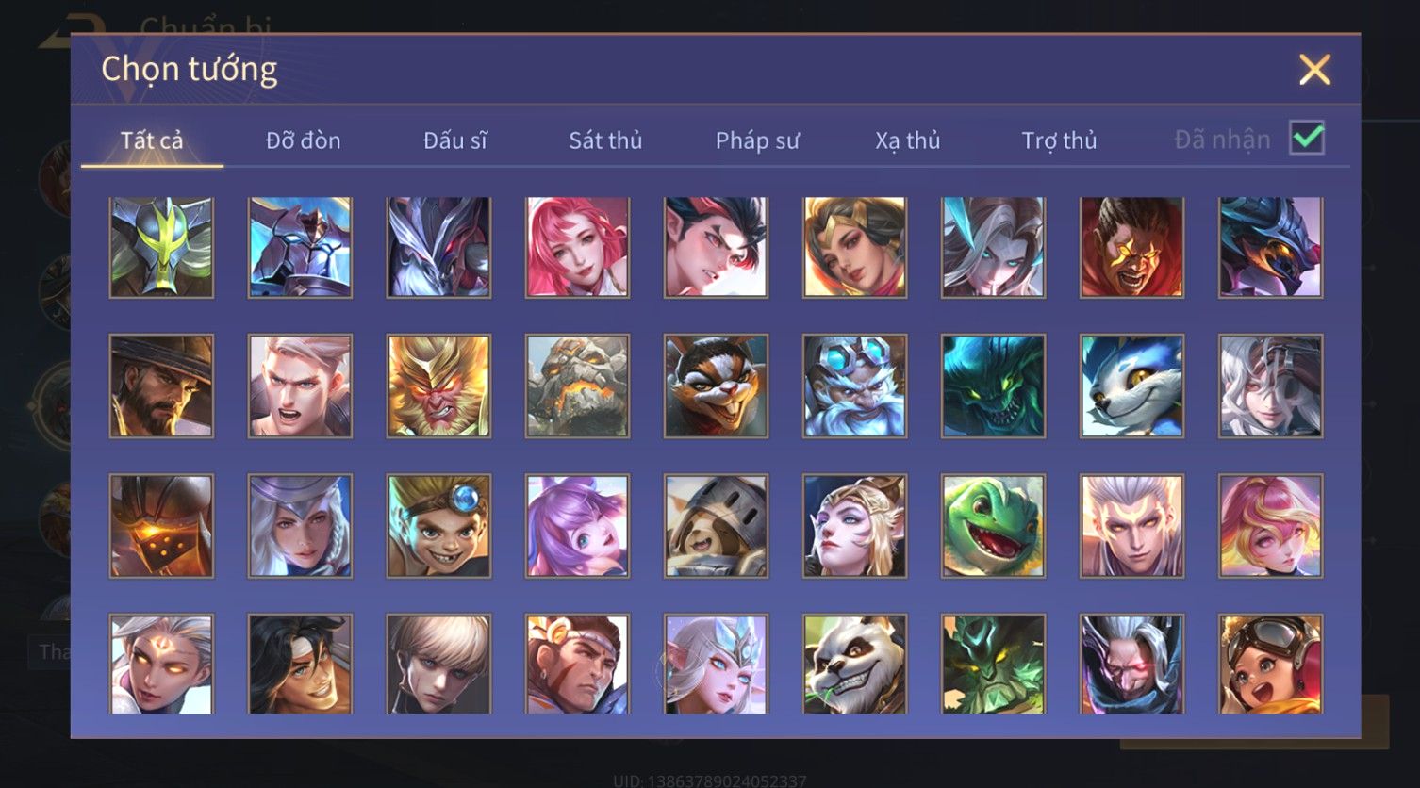
Task: Choose the girl with aviator goggles
Action: point(1270,665)
